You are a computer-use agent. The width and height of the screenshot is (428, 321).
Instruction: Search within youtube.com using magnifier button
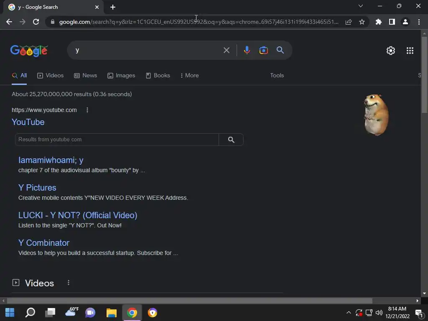(231, 140)
